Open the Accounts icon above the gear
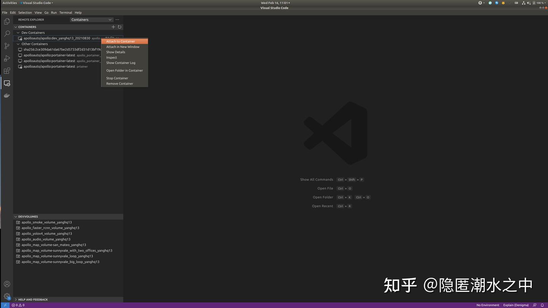 pyautogui.click(x=6, y=284)
